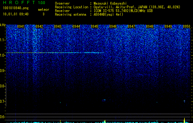Click the 0943 time marker
Image resolution: width=193 pixels, height=123 pixels.
58,26
